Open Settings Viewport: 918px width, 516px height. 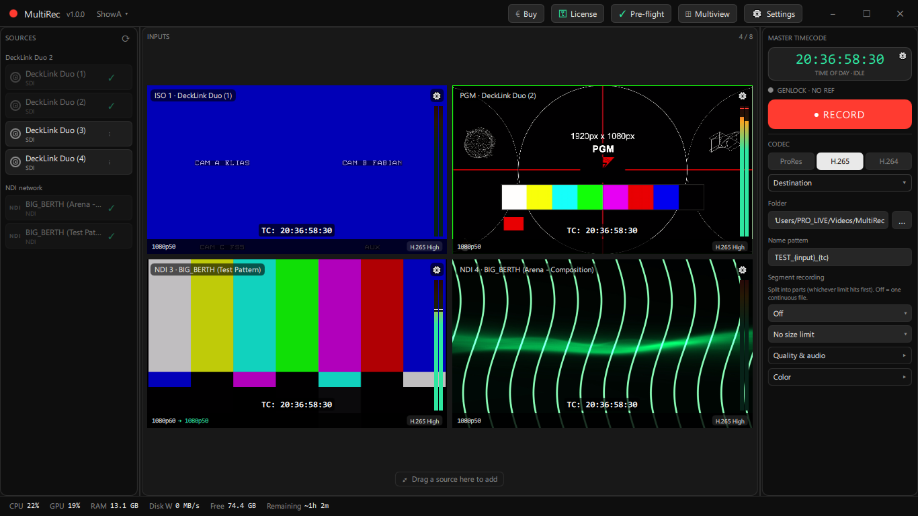coord(773,13)
